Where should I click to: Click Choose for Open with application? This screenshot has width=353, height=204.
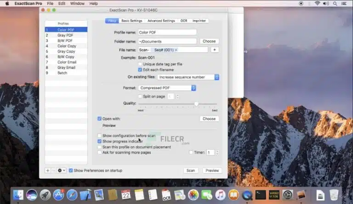click(x=209, y=119)
